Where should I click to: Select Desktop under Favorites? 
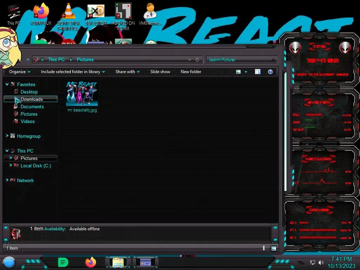(x=29, y=92)
